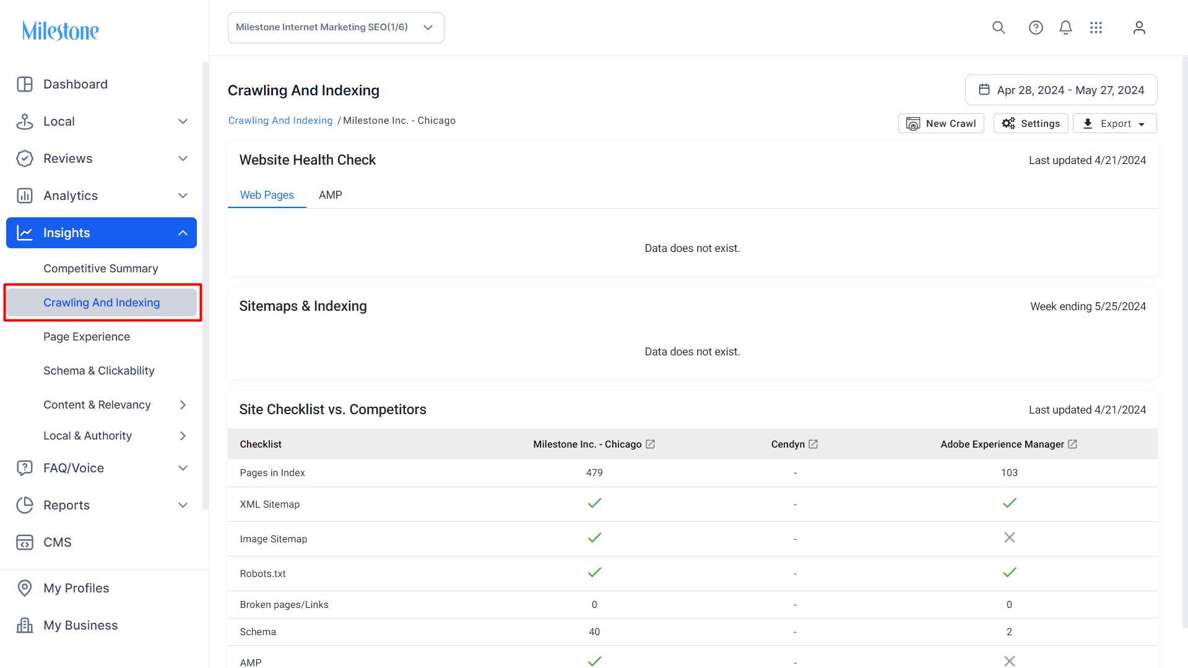The height and width of the screenshot is (668, 1188).
Task: Open crawl Settings
Action: click(1031, 123)
